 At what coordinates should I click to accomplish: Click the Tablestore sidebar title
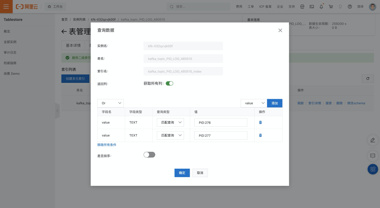(13, 20)
